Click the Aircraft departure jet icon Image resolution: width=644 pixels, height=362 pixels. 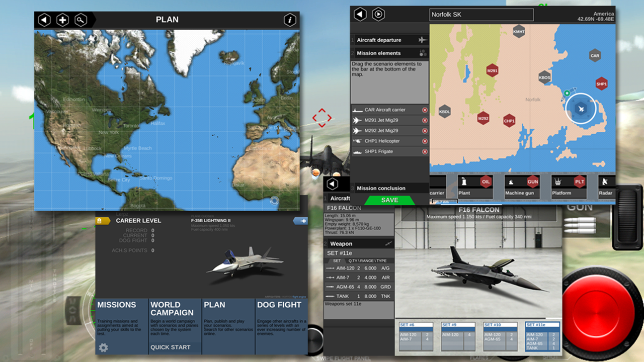click(423, 40)
